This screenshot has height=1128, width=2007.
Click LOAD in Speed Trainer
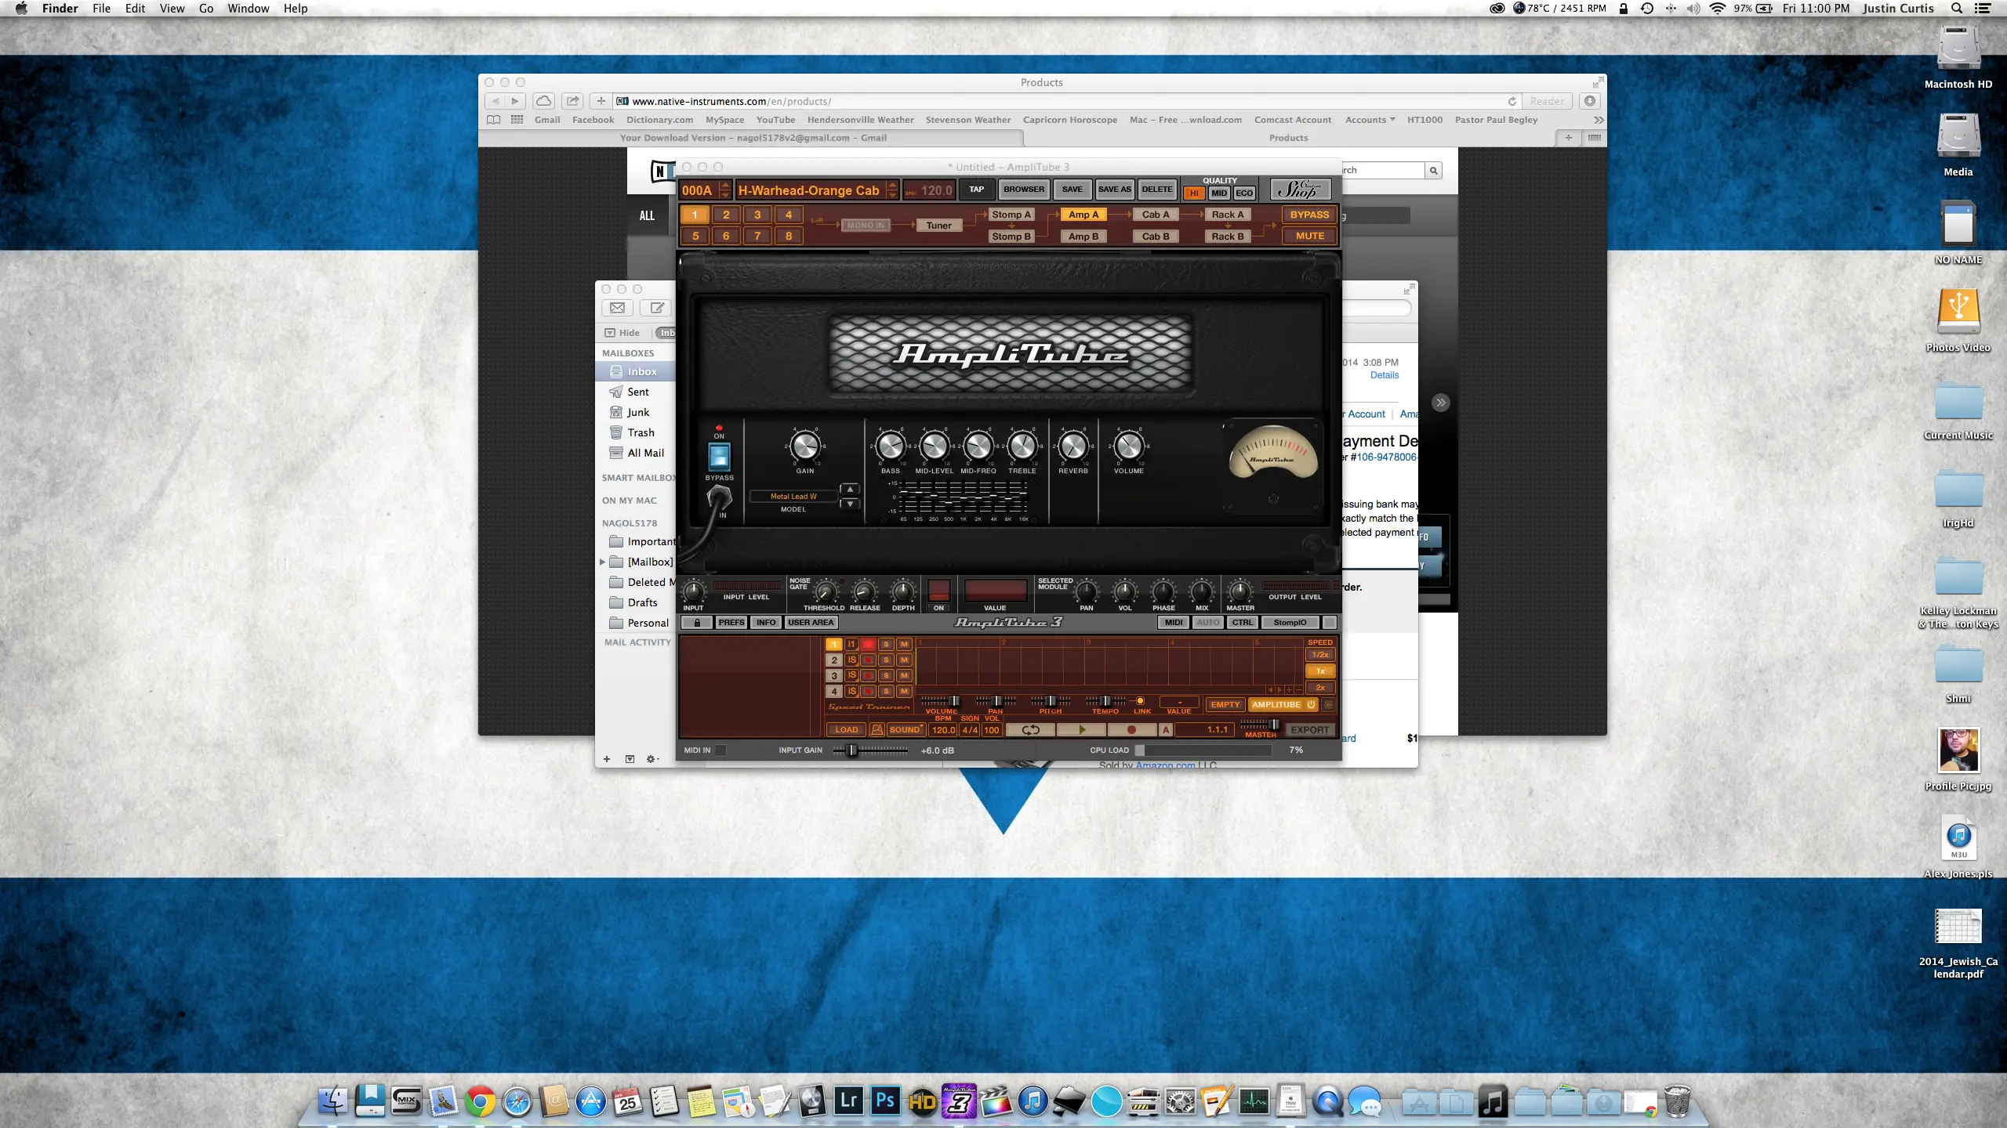(x=846, y=729)
